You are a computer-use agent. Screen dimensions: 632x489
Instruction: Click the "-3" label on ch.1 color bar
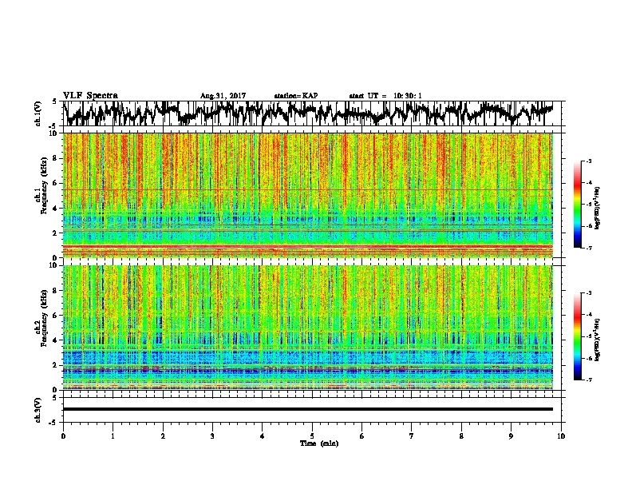click(x=588, y=161)
